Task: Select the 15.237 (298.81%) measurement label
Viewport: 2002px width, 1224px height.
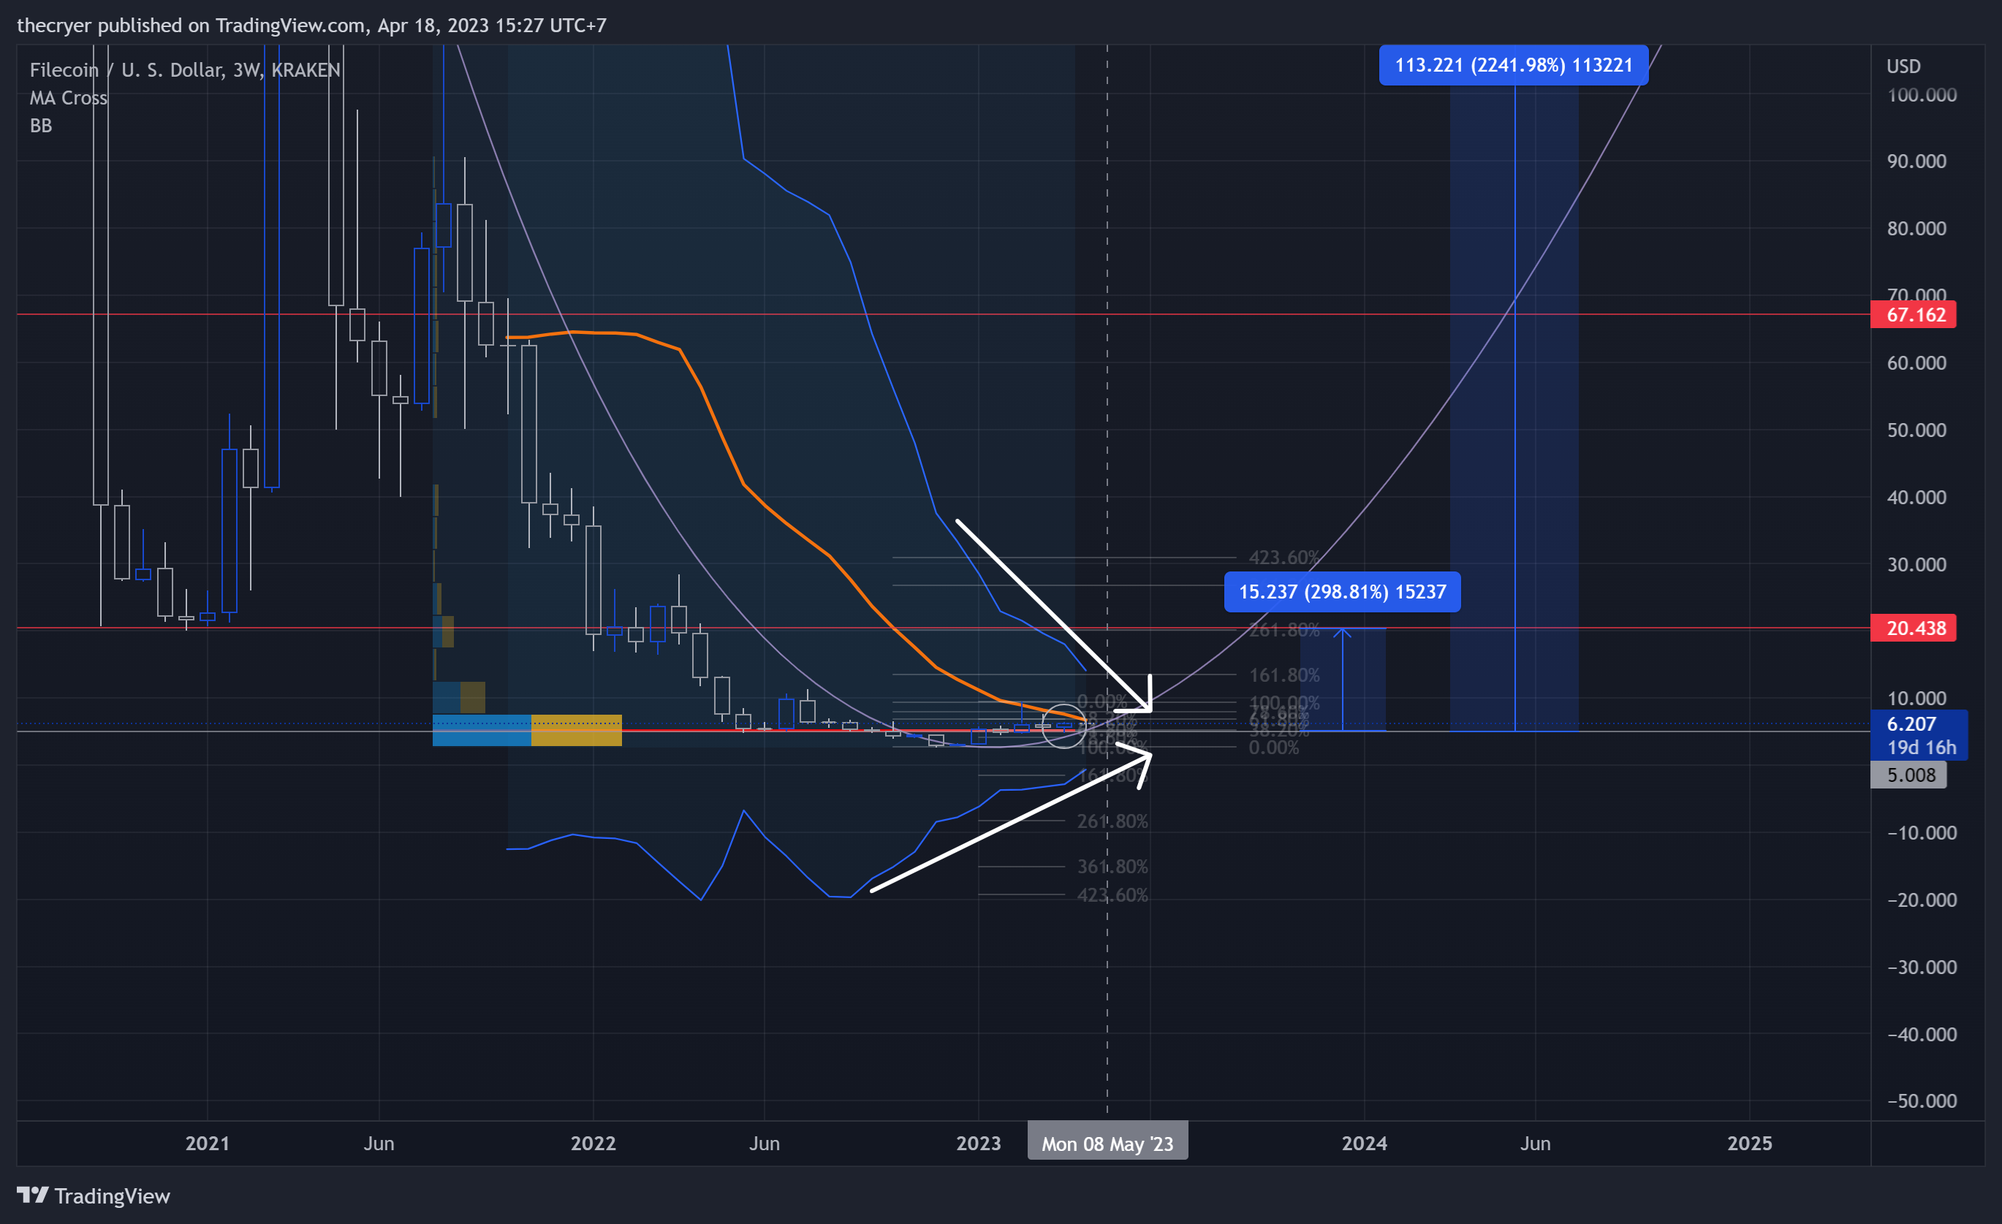Action: (1341, 591)
